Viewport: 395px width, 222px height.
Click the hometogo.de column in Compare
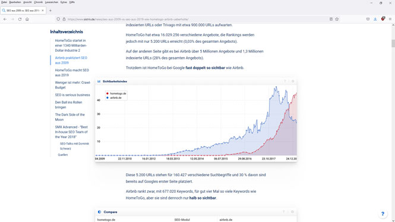point(106,220)
